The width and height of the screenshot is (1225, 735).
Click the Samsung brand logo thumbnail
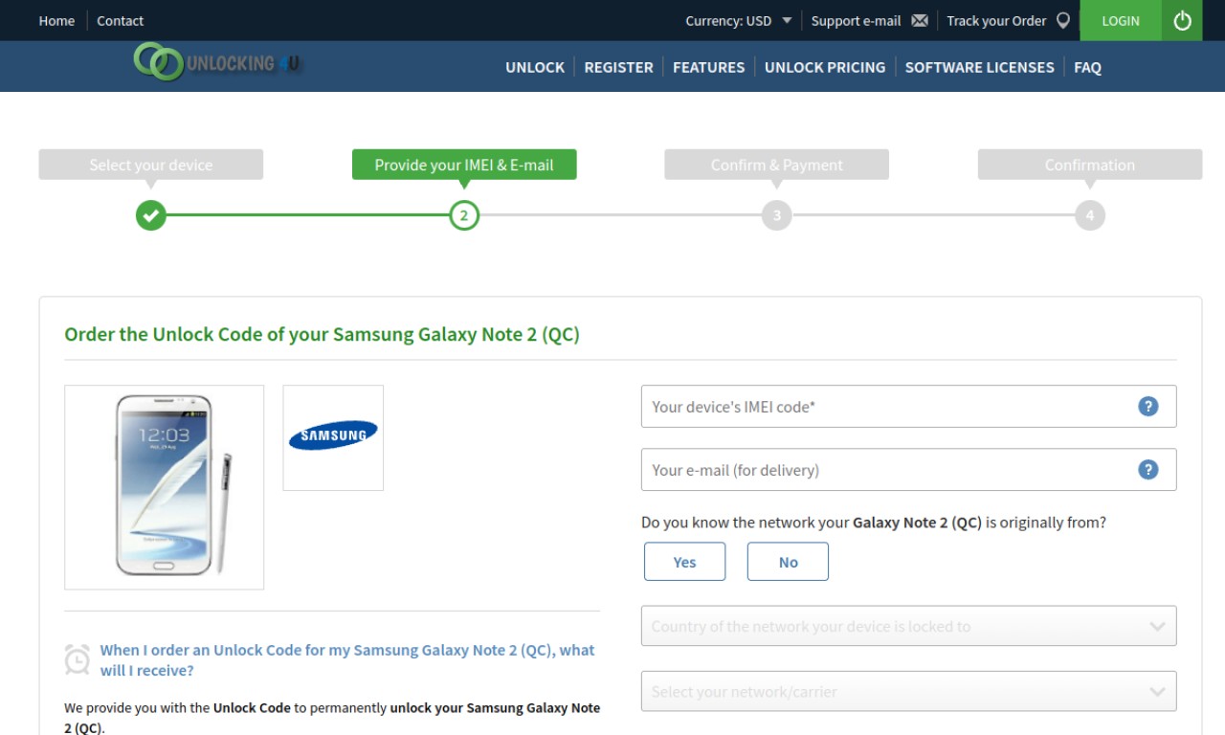333,437
